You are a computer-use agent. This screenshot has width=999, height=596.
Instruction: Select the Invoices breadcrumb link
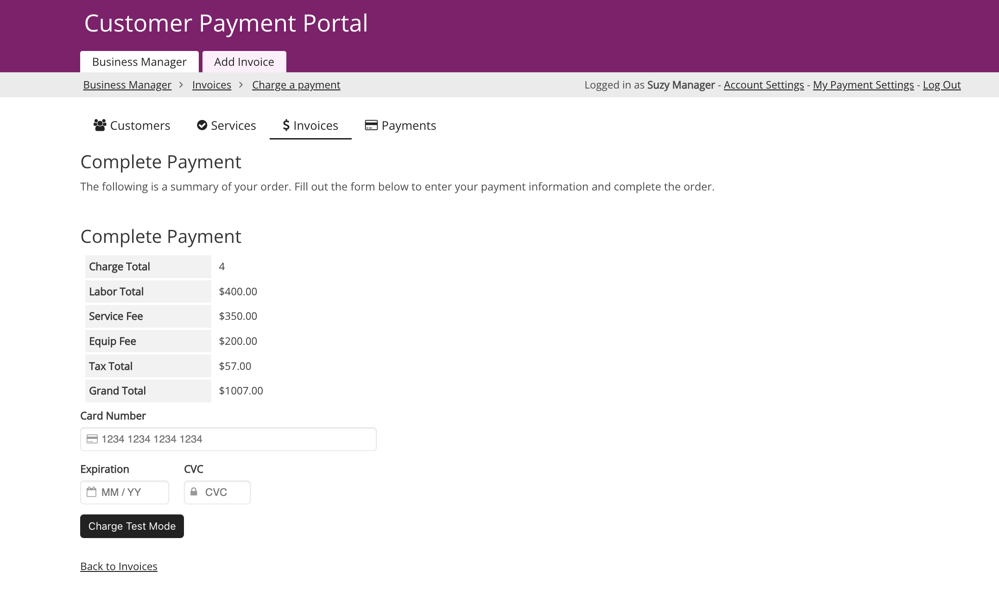click(x=212, y=85)
